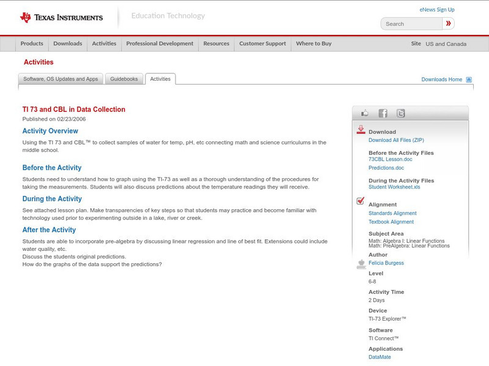Open the Textbook Alignment link

(391, 222)
